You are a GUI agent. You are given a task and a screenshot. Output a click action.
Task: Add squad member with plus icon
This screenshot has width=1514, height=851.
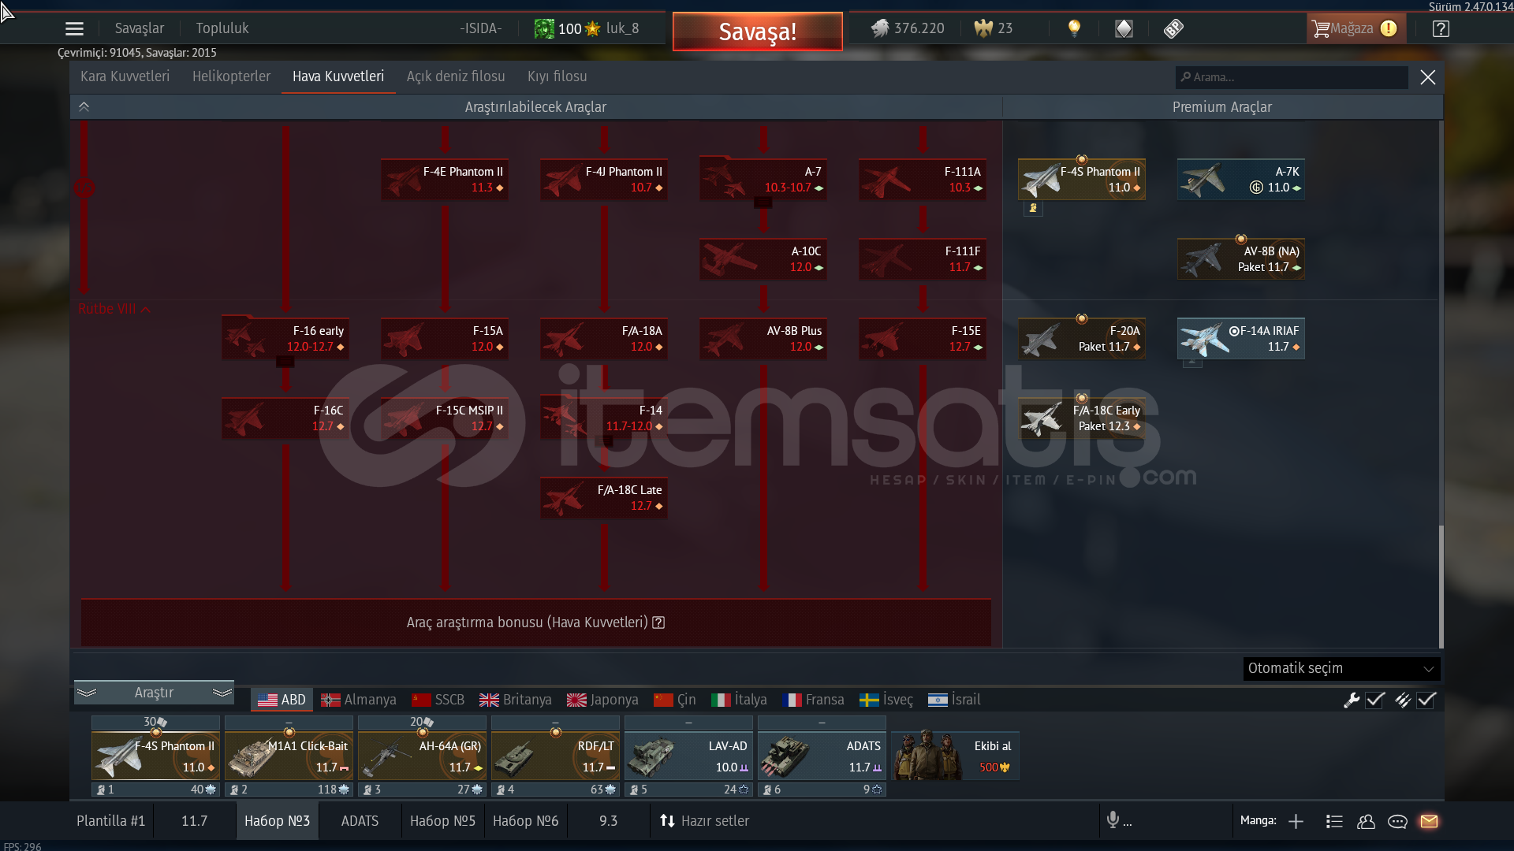[x=1296, y=821]
